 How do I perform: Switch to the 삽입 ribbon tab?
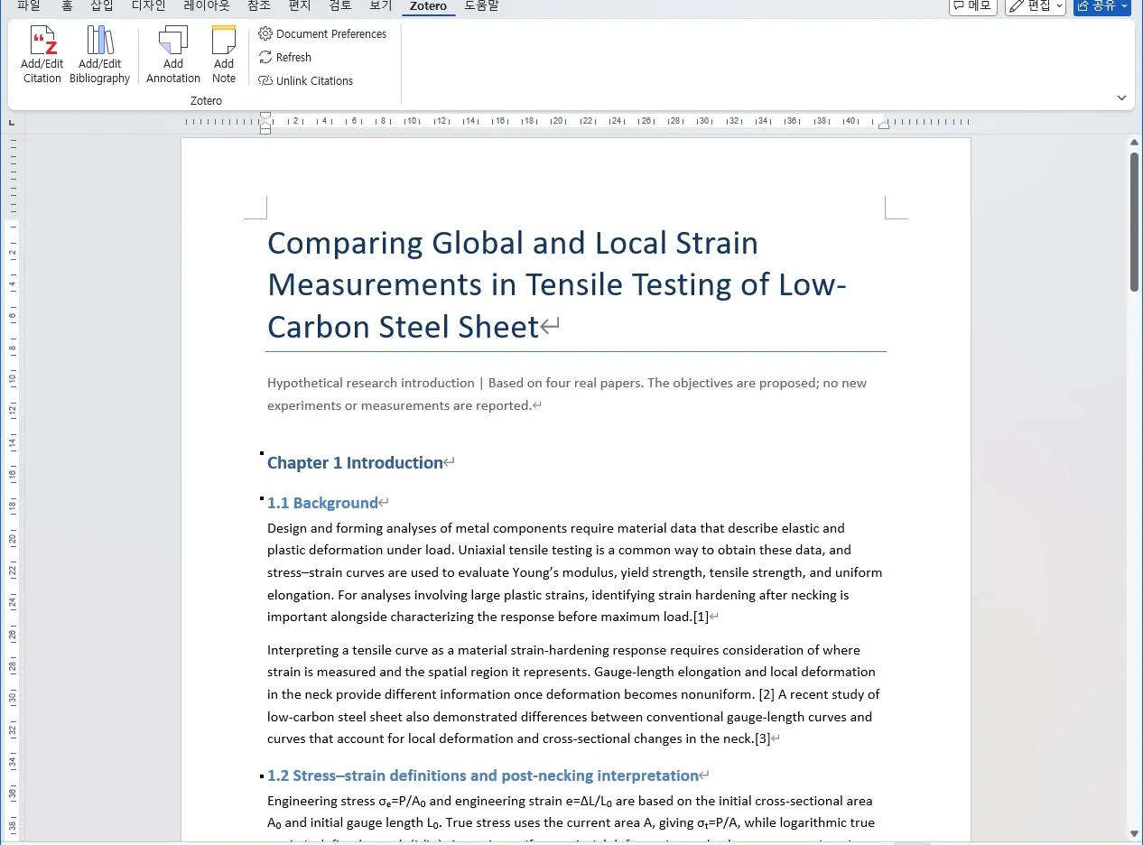tap(102, 6)
